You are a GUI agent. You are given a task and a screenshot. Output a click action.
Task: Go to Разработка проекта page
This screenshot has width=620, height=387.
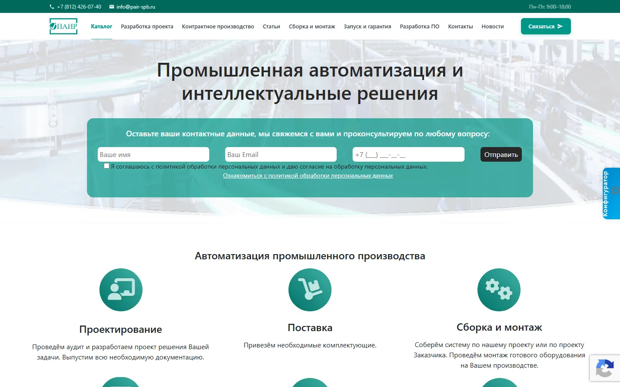[147, 26]
